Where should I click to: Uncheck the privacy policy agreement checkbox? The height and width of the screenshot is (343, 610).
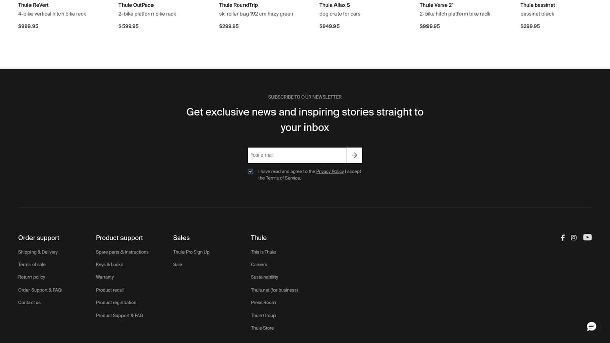tap(250, 172)
